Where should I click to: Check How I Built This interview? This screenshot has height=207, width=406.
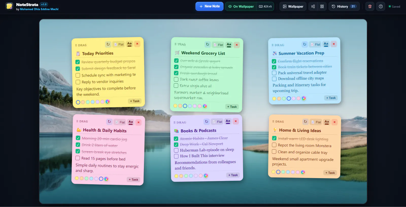pyautogui.click(x=176, y=156)
